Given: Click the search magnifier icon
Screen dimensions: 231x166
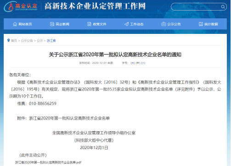Looking at the screenshot, I should tap(223, 7).
